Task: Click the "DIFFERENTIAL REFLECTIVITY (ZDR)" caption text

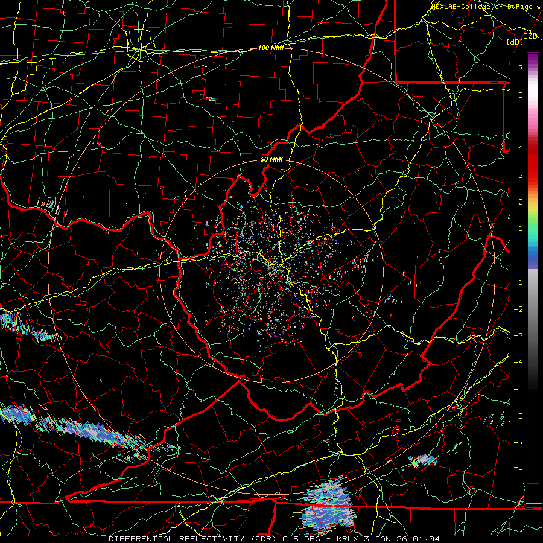Action: (194, 539)
